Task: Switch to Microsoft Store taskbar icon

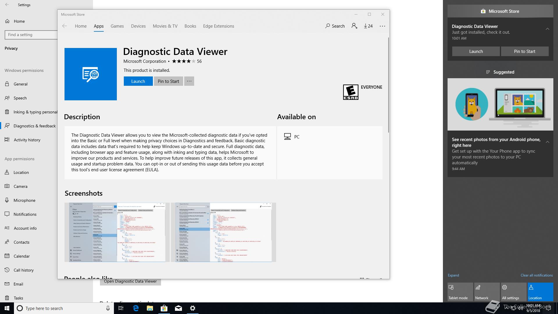Action: [x=164, y=308]
